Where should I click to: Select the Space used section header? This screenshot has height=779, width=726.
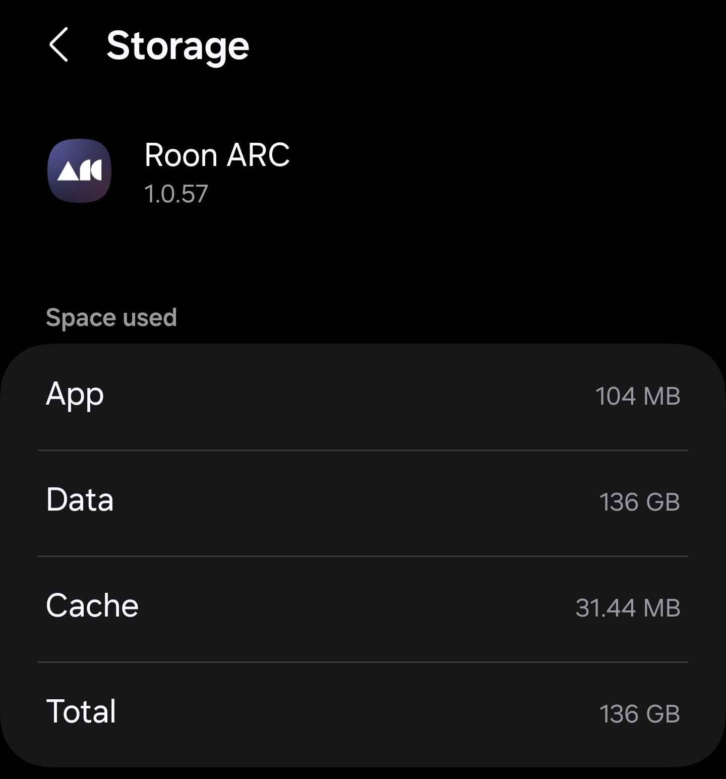111,318
